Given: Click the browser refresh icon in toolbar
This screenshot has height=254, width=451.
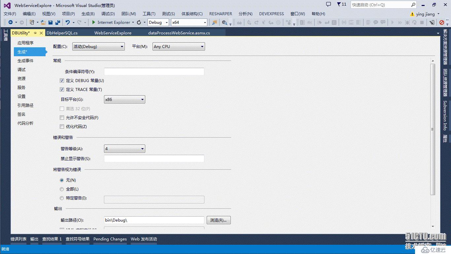Looking at the screenshot, I should point(139,22).
